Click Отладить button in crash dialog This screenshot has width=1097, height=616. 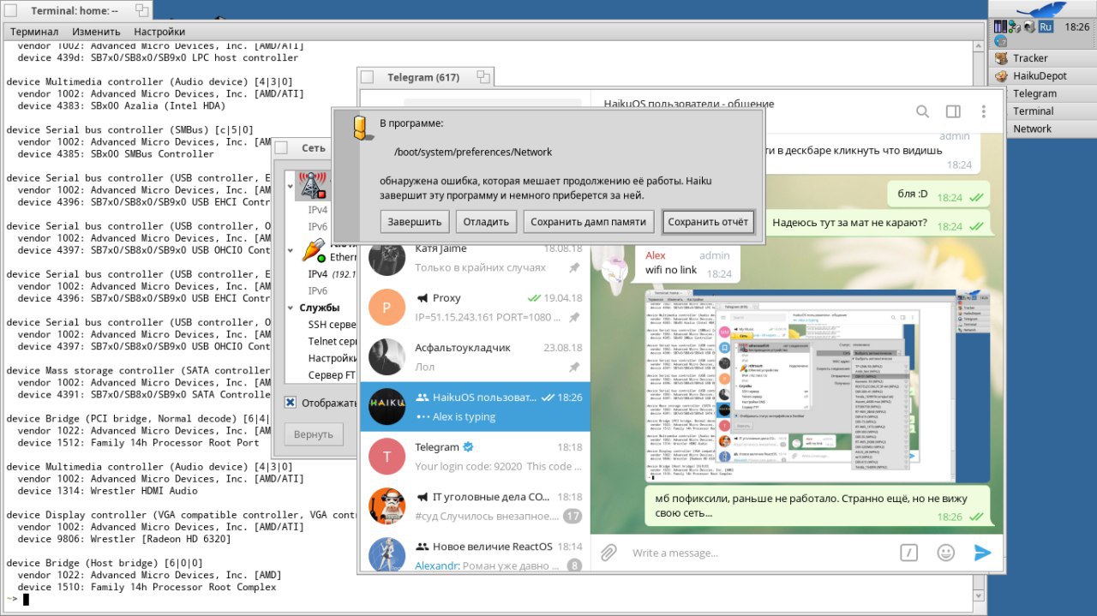(x=486, y=222)
